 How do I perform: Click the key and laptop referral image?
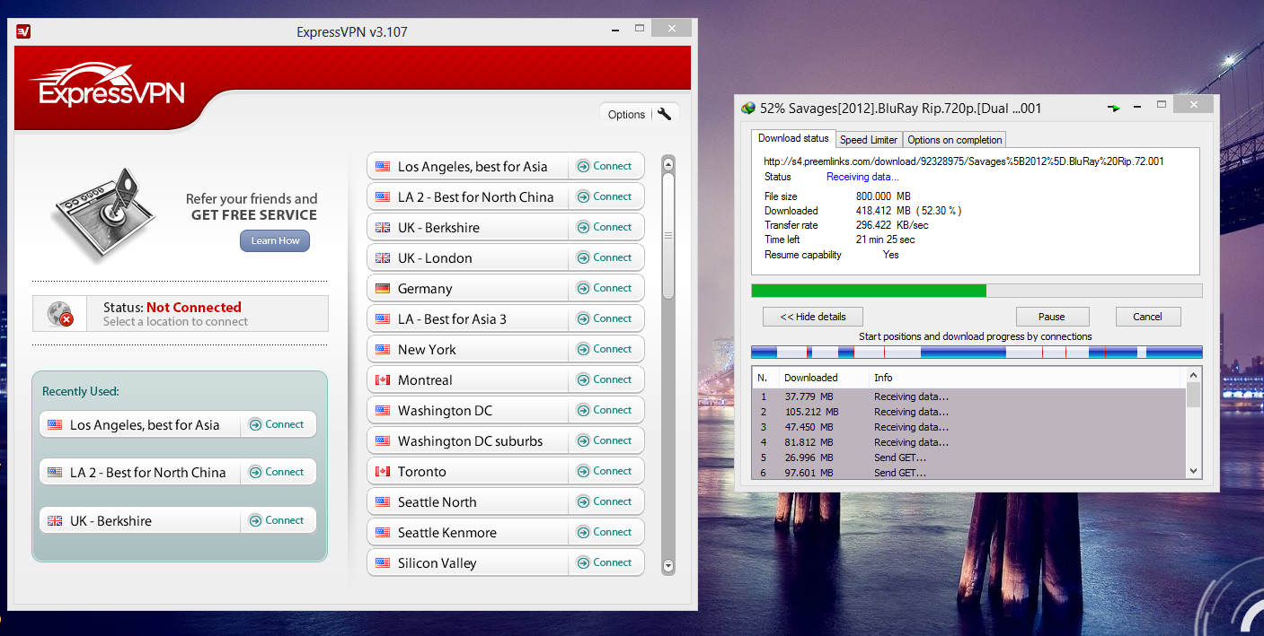pos(104,215)
